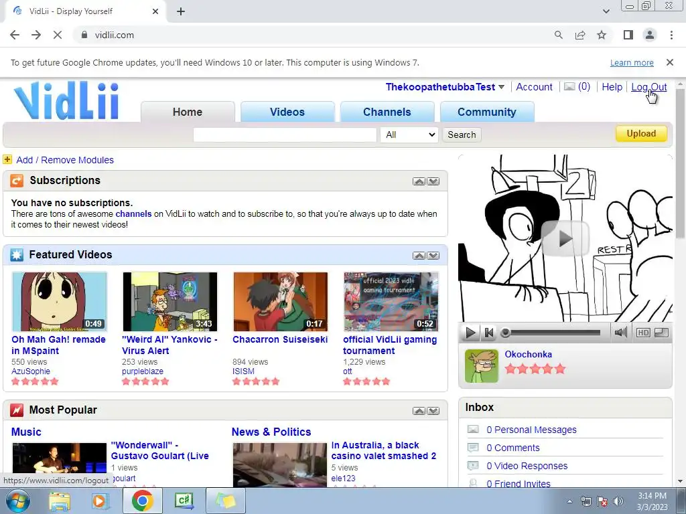Click the Log Out link
Viewport: 686px width, 514px height.
pyautogui.click(x=648, y=87)
